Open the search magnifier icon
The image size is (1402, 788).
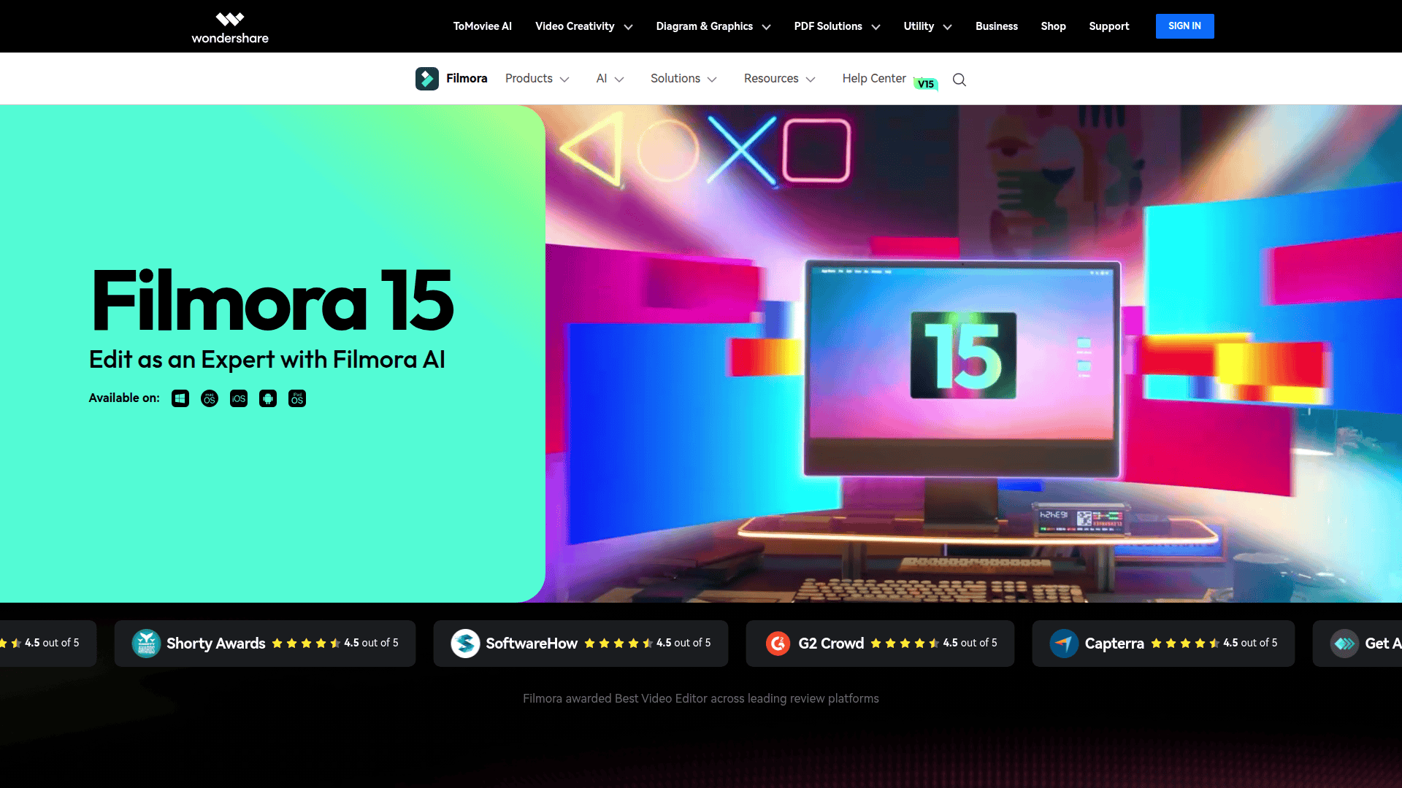[959, 80]
